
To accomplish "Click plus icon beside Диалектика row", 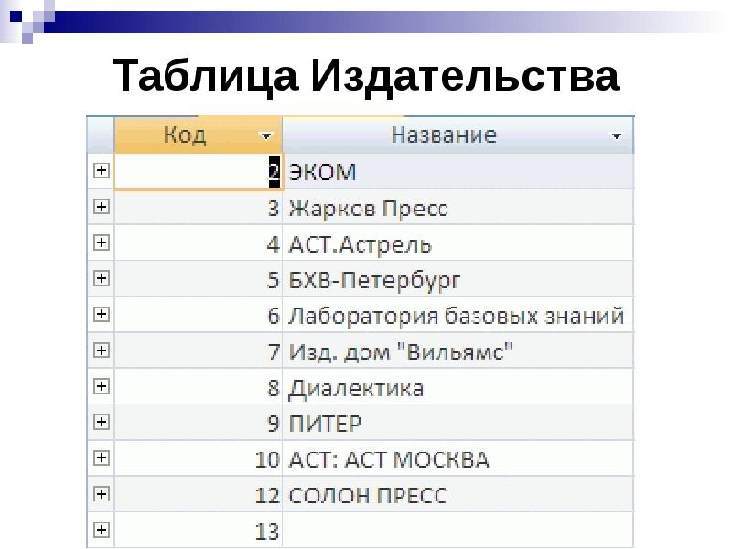I will click(101, 386).
